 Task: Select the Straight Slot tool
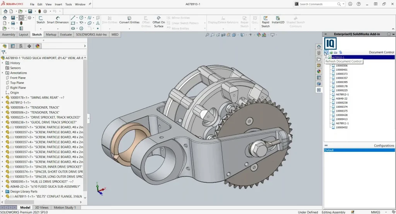coord(73,28)
